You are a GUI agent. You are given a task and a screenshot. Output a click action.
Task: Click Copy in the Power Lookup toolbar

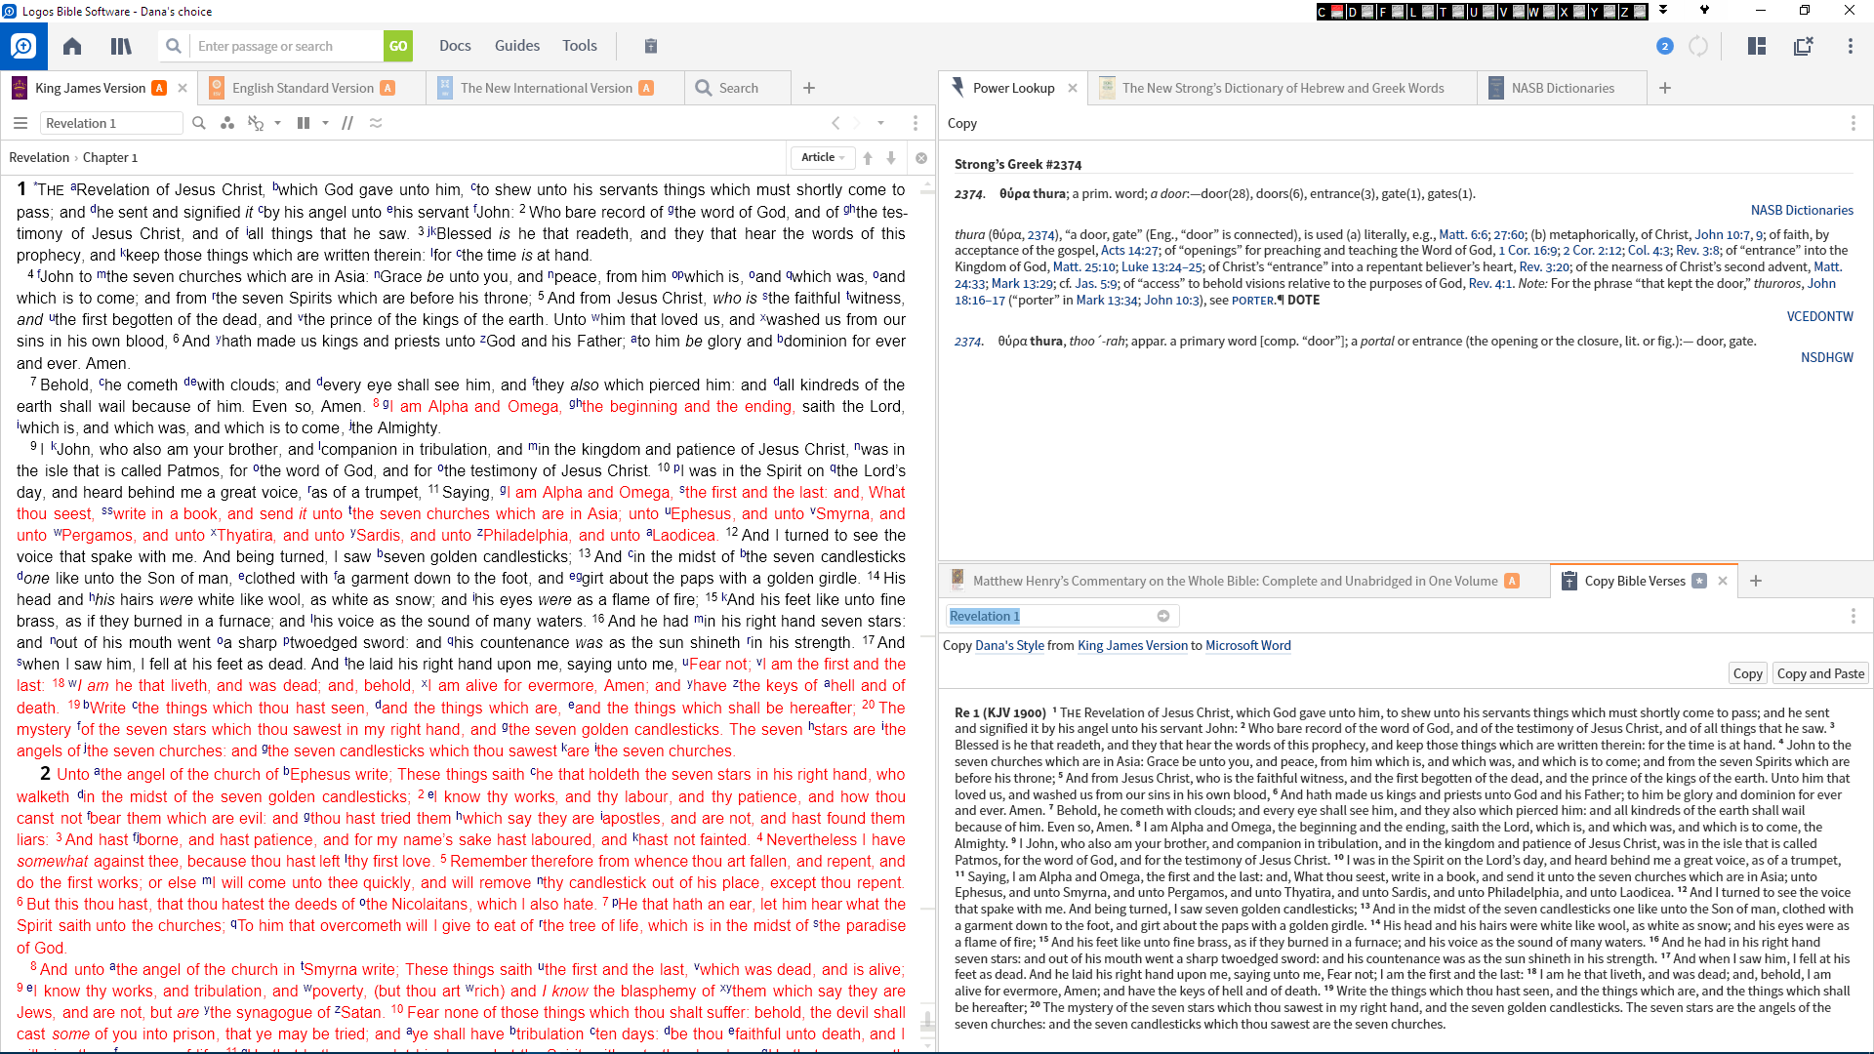(961, 123)
